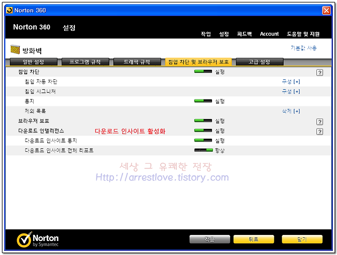Open the 고급 설정 tab
The height and width of the screenshot is (255, 337).
(259, 62)
